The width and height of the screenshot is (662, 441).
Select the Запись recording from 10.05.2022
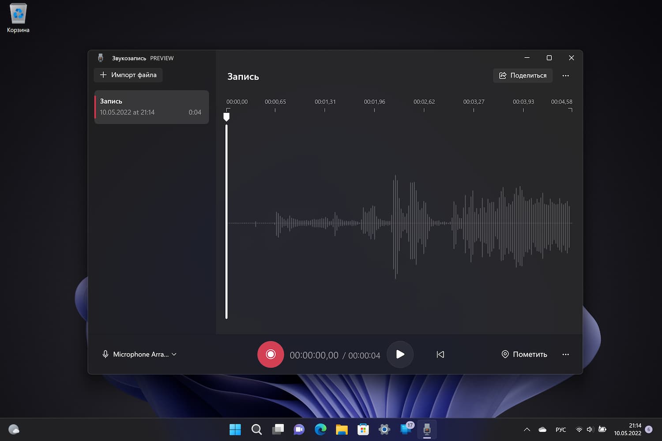pos(151,107)
